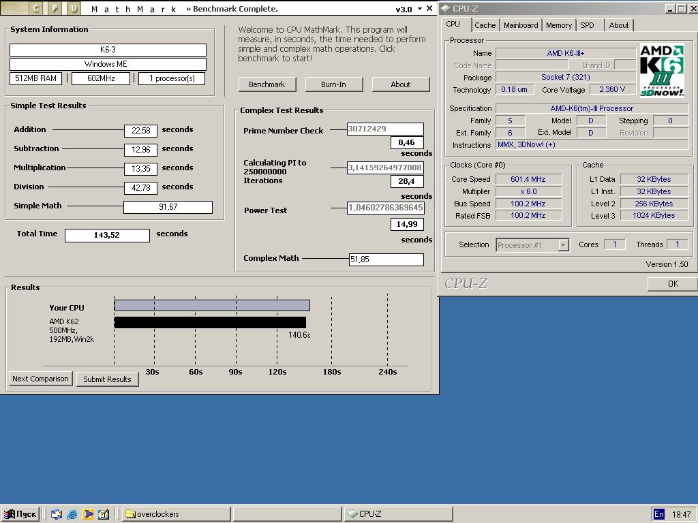Image resolution: width=698 pixels, height=523 pixels.
Task: Click the Prime Number Check value 30712429
Action: (x=385, y=129)
